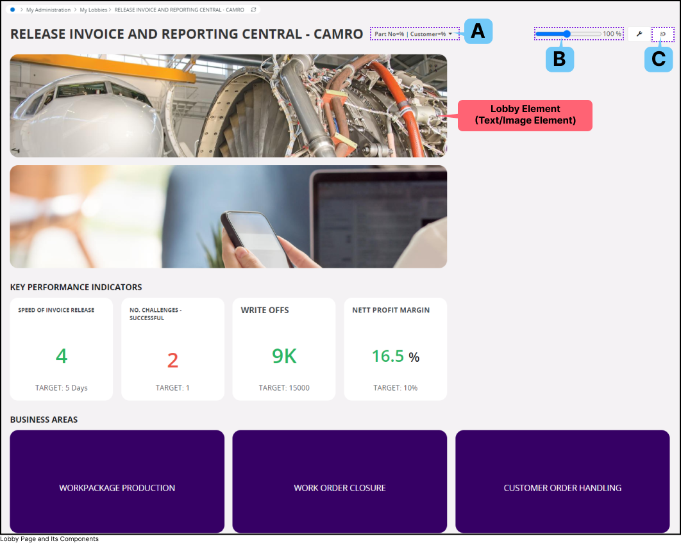The image size is (681, 543).
Task: Click the blue home dot in breadcrumb
Action: [13, 10]
